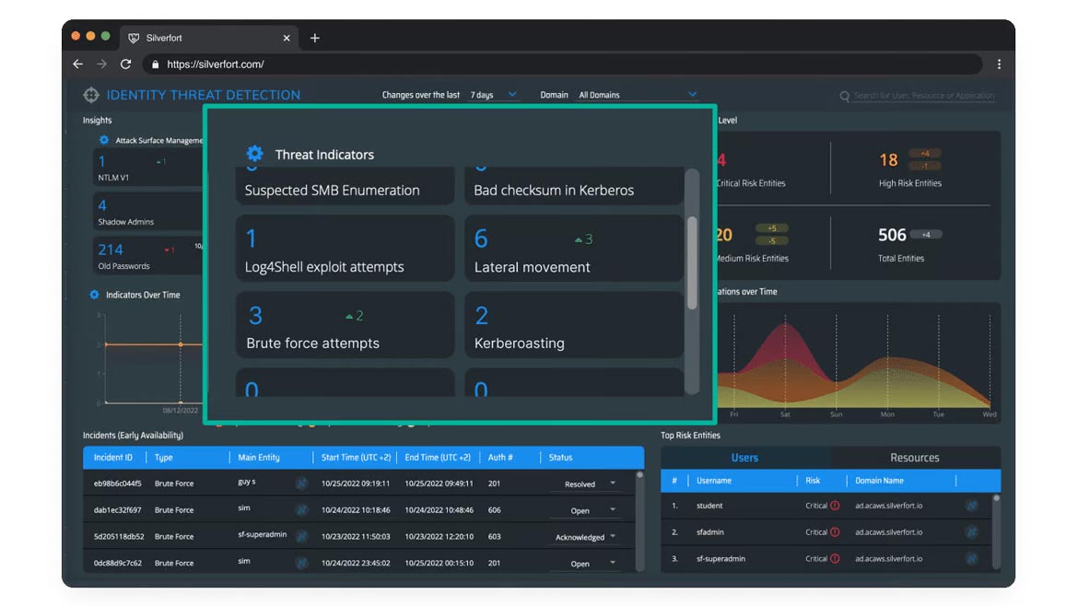Image resolution: width=1078 pixels, height=606 pixels.
Task: Click the Identity Threat Detection crosshair logo
Action: click(x=91, y=95)
